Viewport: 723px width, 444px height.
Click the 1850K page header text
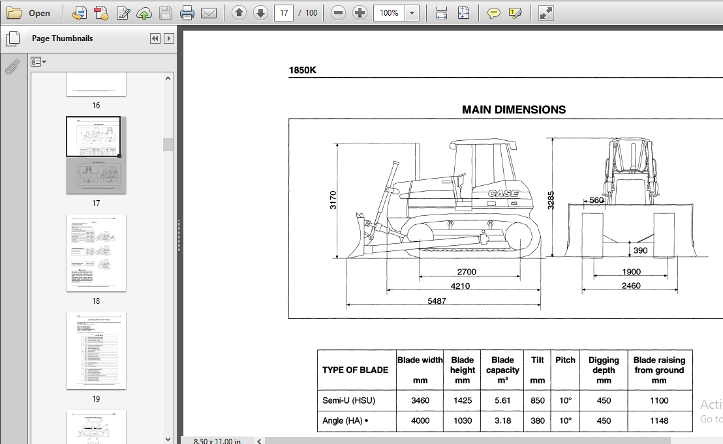point(303,70)
